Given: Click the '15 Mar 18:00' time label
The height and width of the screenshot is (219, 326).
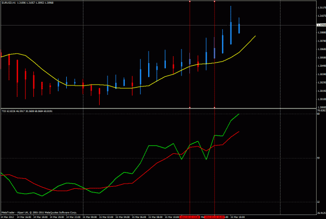Looking at the screenshot, I should pyautogui.click(x=238, y=217).
